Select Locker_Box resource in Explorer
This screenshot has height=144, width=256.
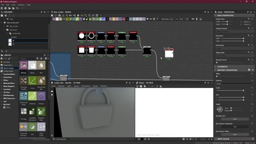point(16,33)
